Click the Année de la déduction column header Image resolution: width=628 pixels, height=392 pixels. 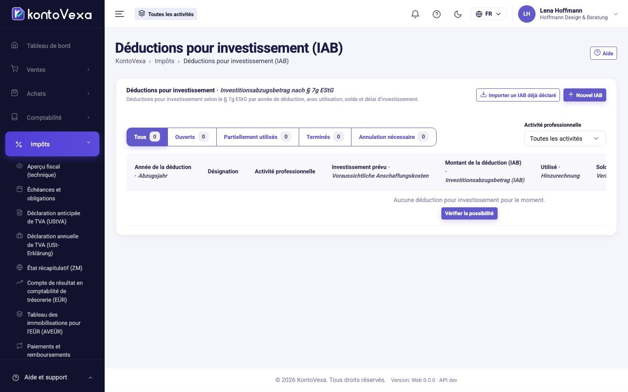click(163, 171)
